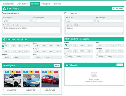Click the 43.01 kB file size text

pos(50,89)
